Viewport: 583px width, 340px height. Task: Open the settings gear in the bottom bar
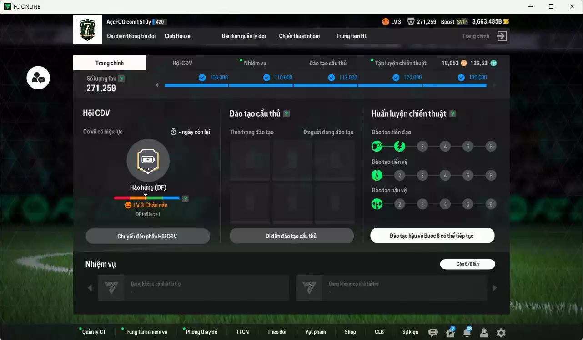[500, 332]
